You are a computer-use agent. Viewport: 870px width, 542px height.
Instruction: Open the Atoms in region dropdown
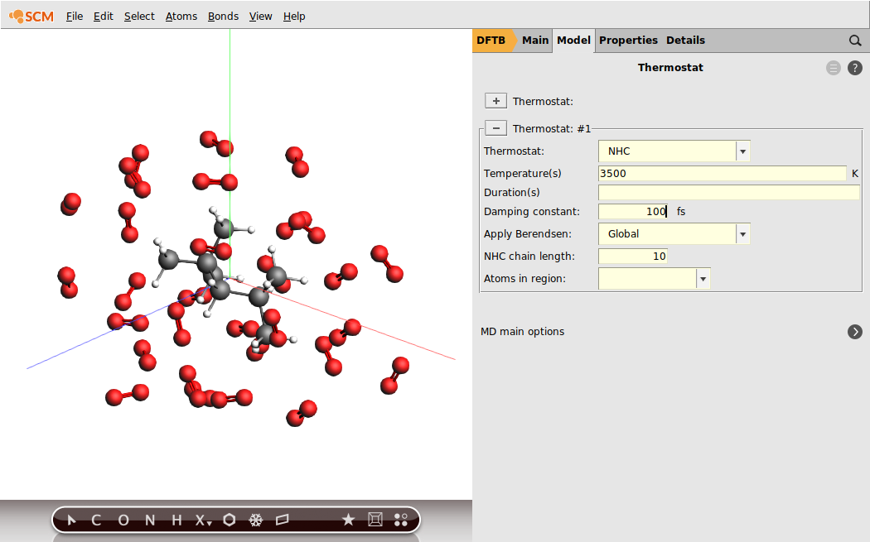[655, 278]
